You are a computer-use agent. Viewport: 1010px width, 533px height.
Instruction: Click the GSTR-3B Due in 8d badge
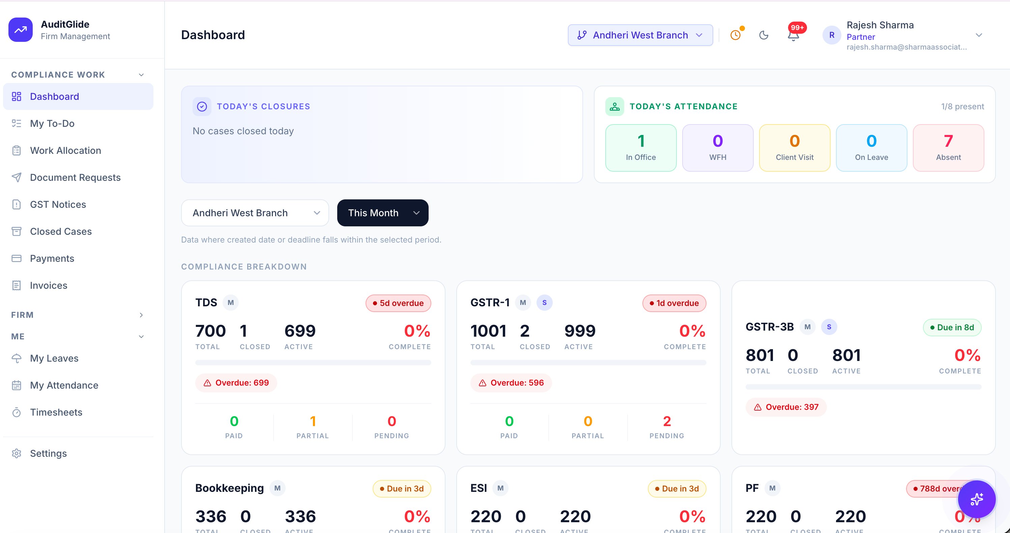(x=952, y=328)
